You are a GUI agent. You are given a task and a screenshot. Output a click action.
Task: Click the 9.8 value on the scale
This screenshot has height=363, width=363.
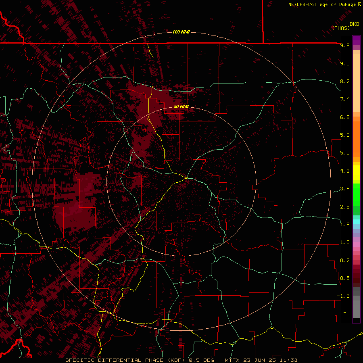pyautogui.click(x=345, y=45)
